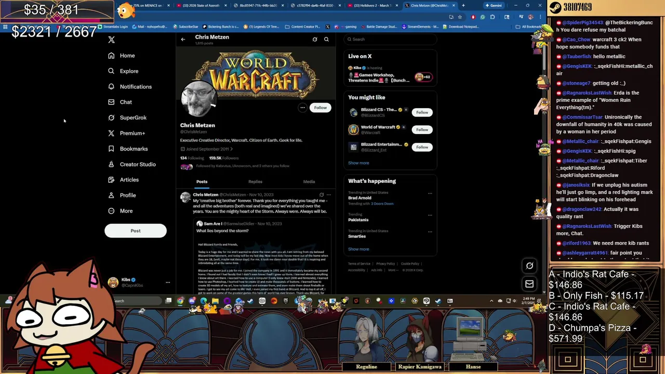The height and width of the screenshot is (374, 665).
Task: Click the Discord icon in the taskbar
Action: coord(192,301)
